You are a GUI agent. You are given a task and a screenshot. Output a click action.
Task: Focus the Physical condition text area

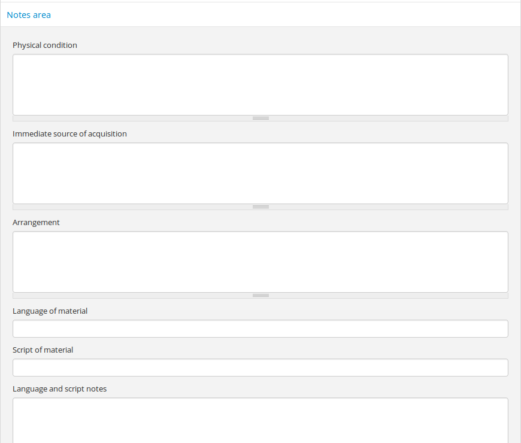pyautogui.click(x=260, y=84)
